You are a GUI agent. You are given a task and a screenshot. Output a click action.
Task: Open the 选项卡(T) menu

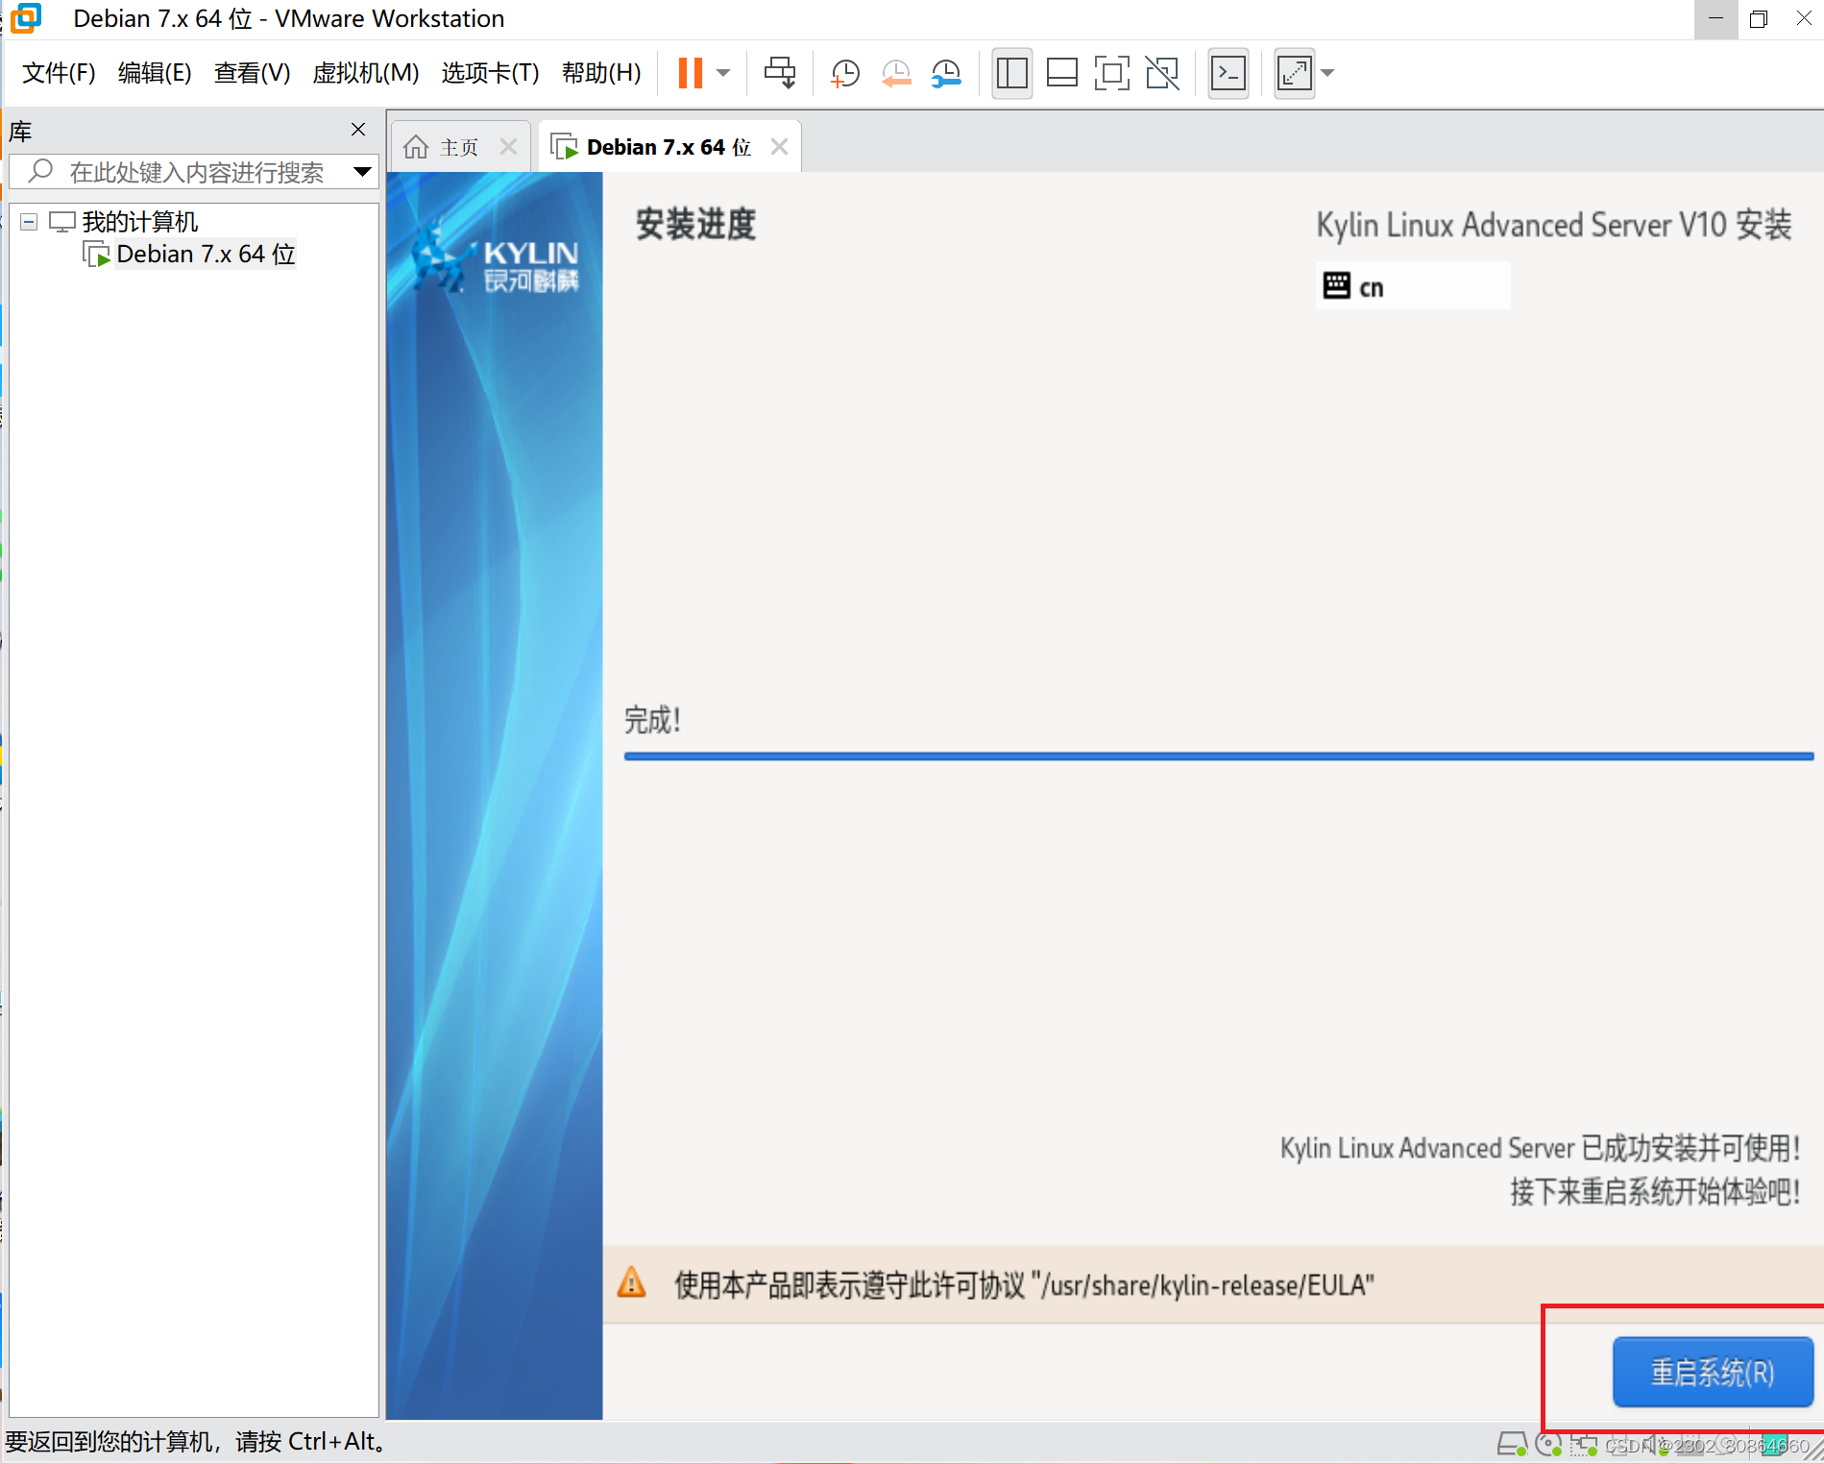coord(490,73)
